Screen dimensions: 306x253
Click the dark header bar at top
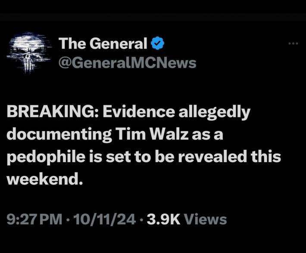point(153,17)
